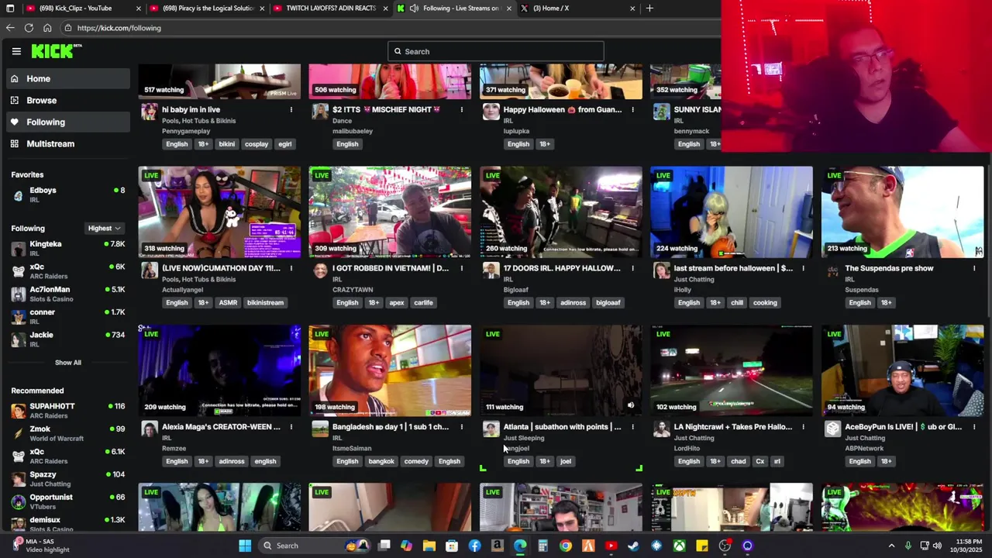
Task: Click the Suspendas channel avatar
Action: point(832,270)
